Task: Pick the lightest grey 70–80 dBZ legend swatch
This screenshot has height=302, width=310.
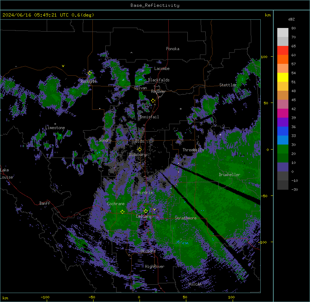Action: tap(283, 33)
